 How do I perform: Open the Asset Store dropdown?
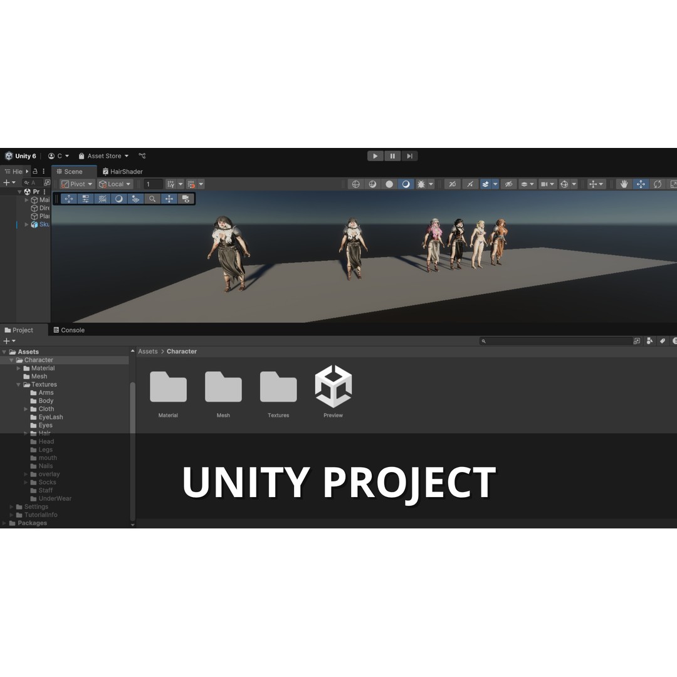(103, 156)
